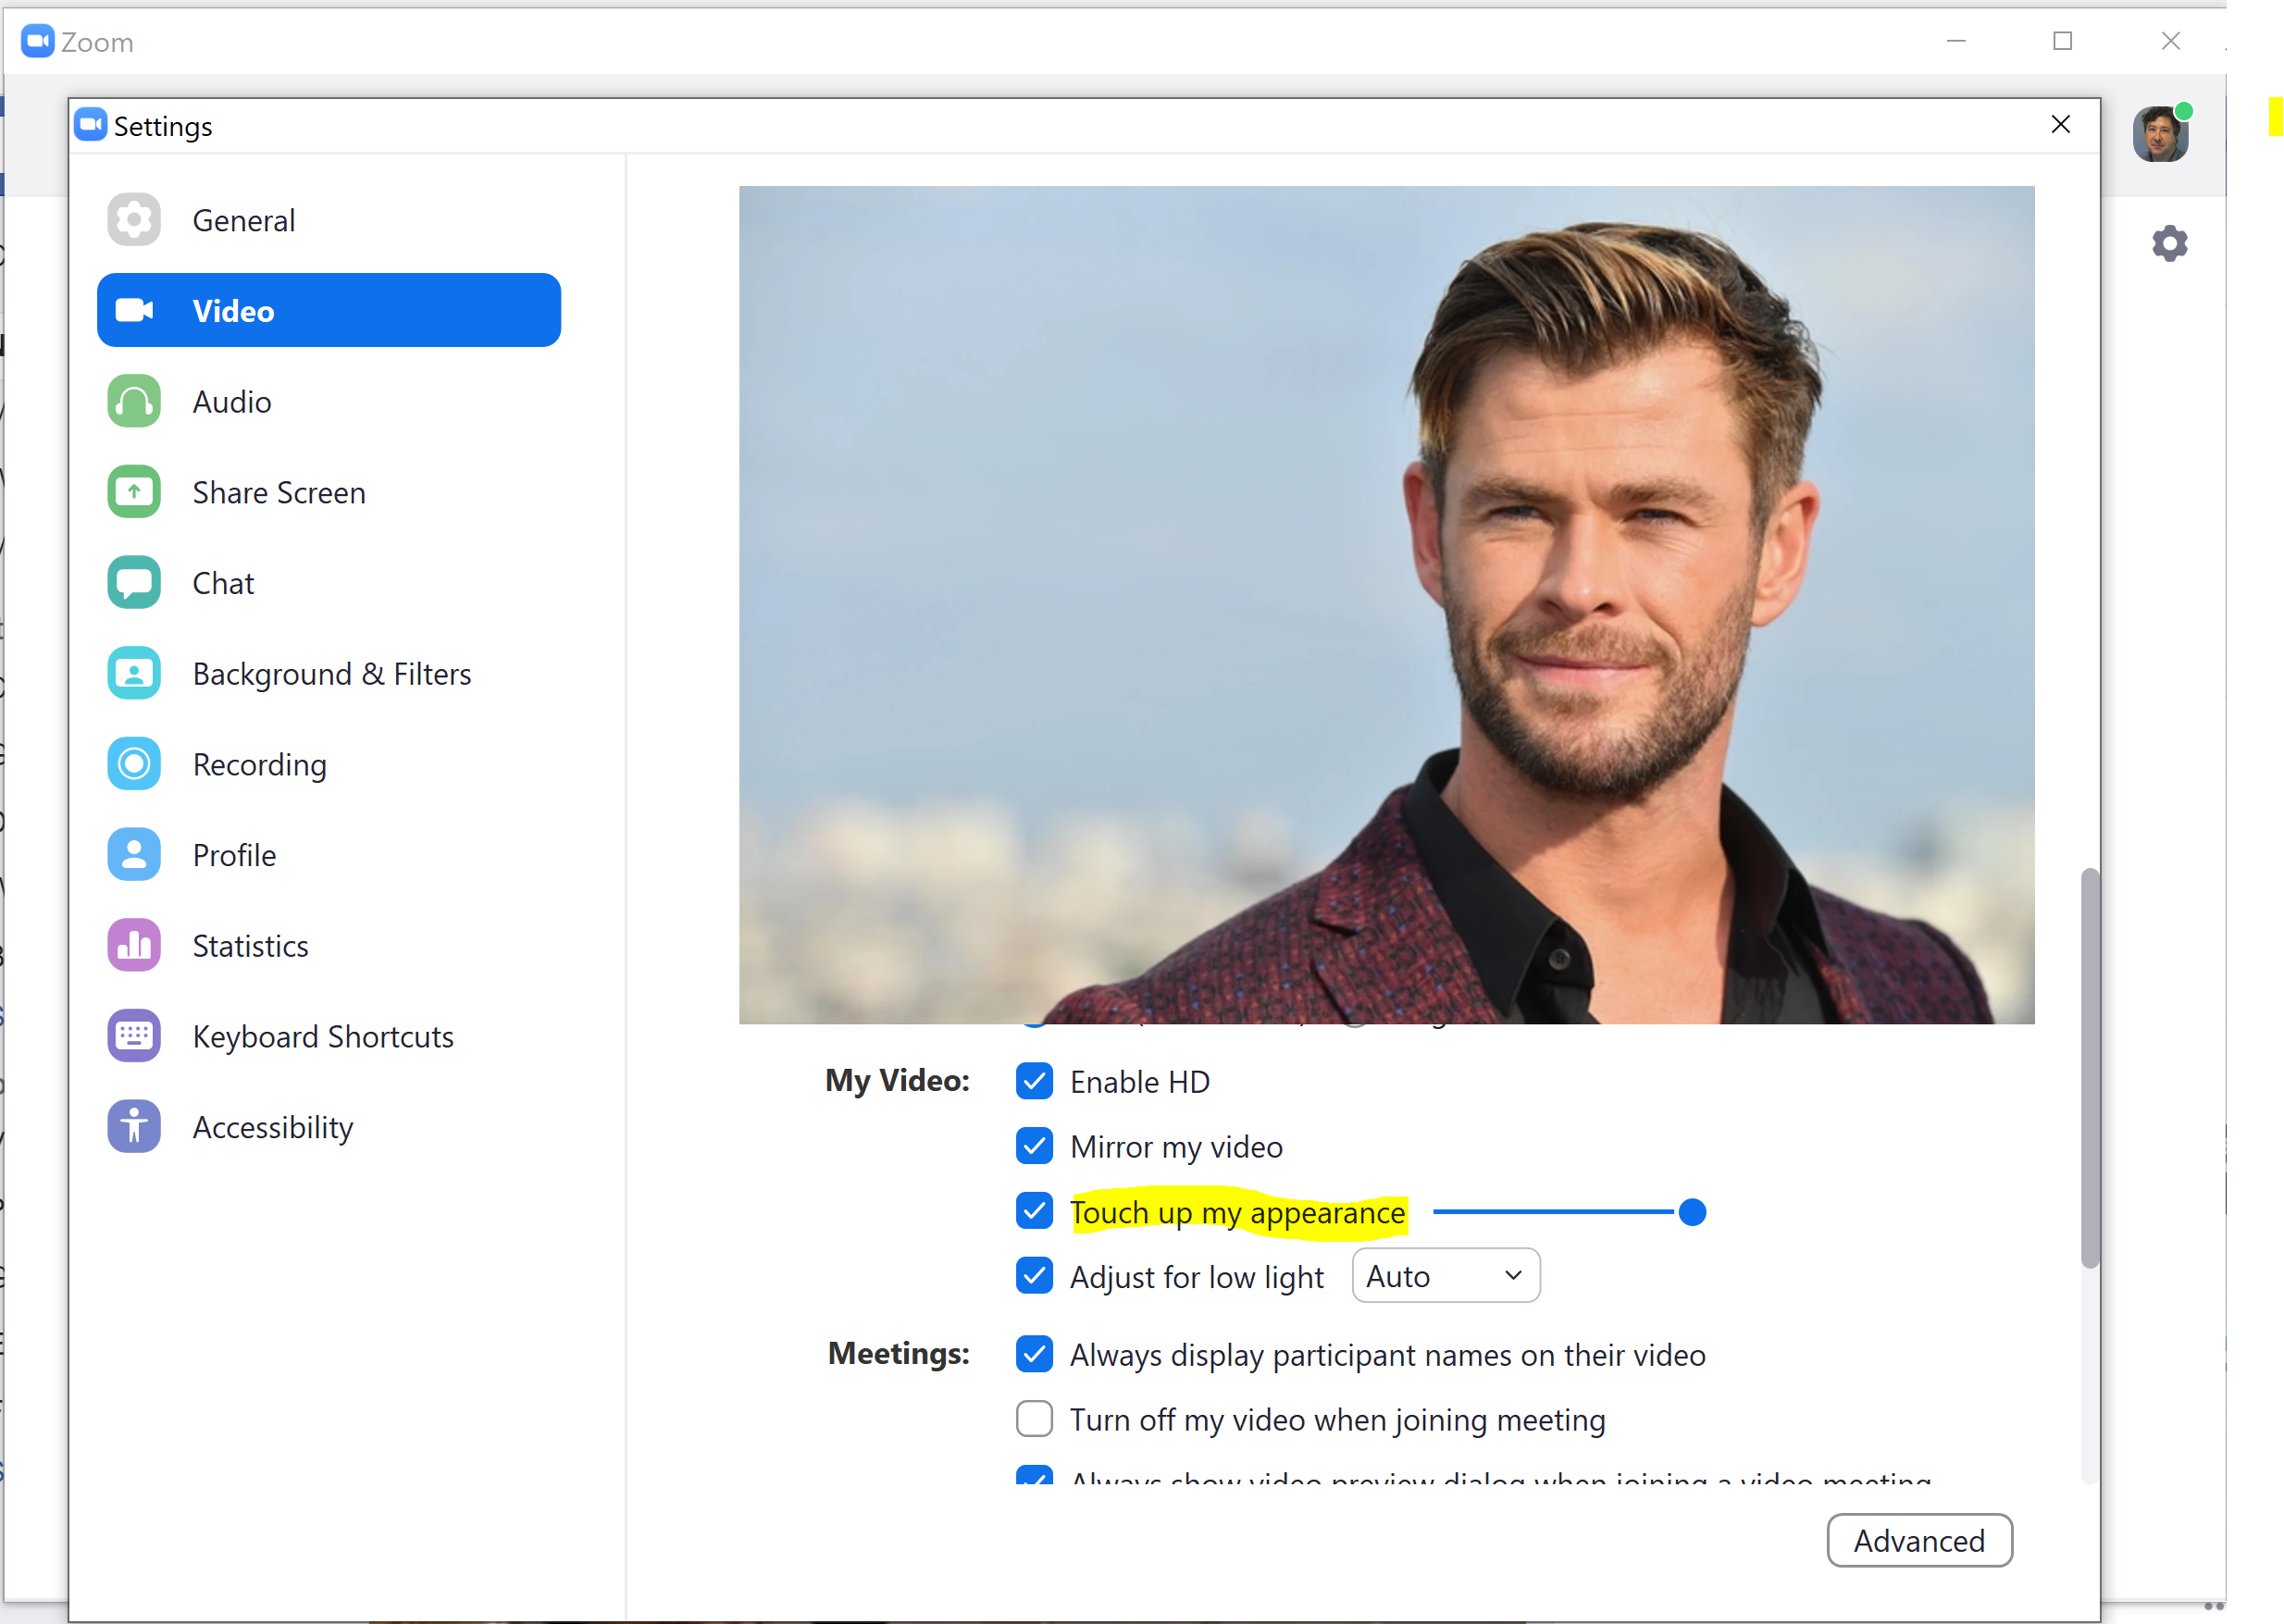
Task: Enable Turn off my video when joining meeting
Action: coord(1034,1419)
